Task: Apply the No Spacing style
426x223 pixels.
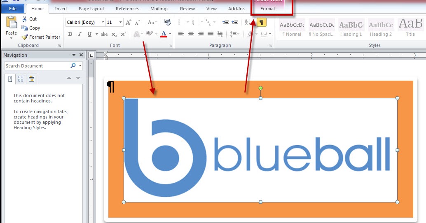Action: tap(322, 28)
